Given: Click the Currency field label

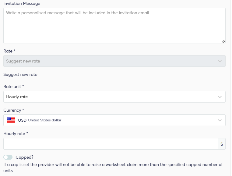Looking at the screenshot, I should [14, 110].
